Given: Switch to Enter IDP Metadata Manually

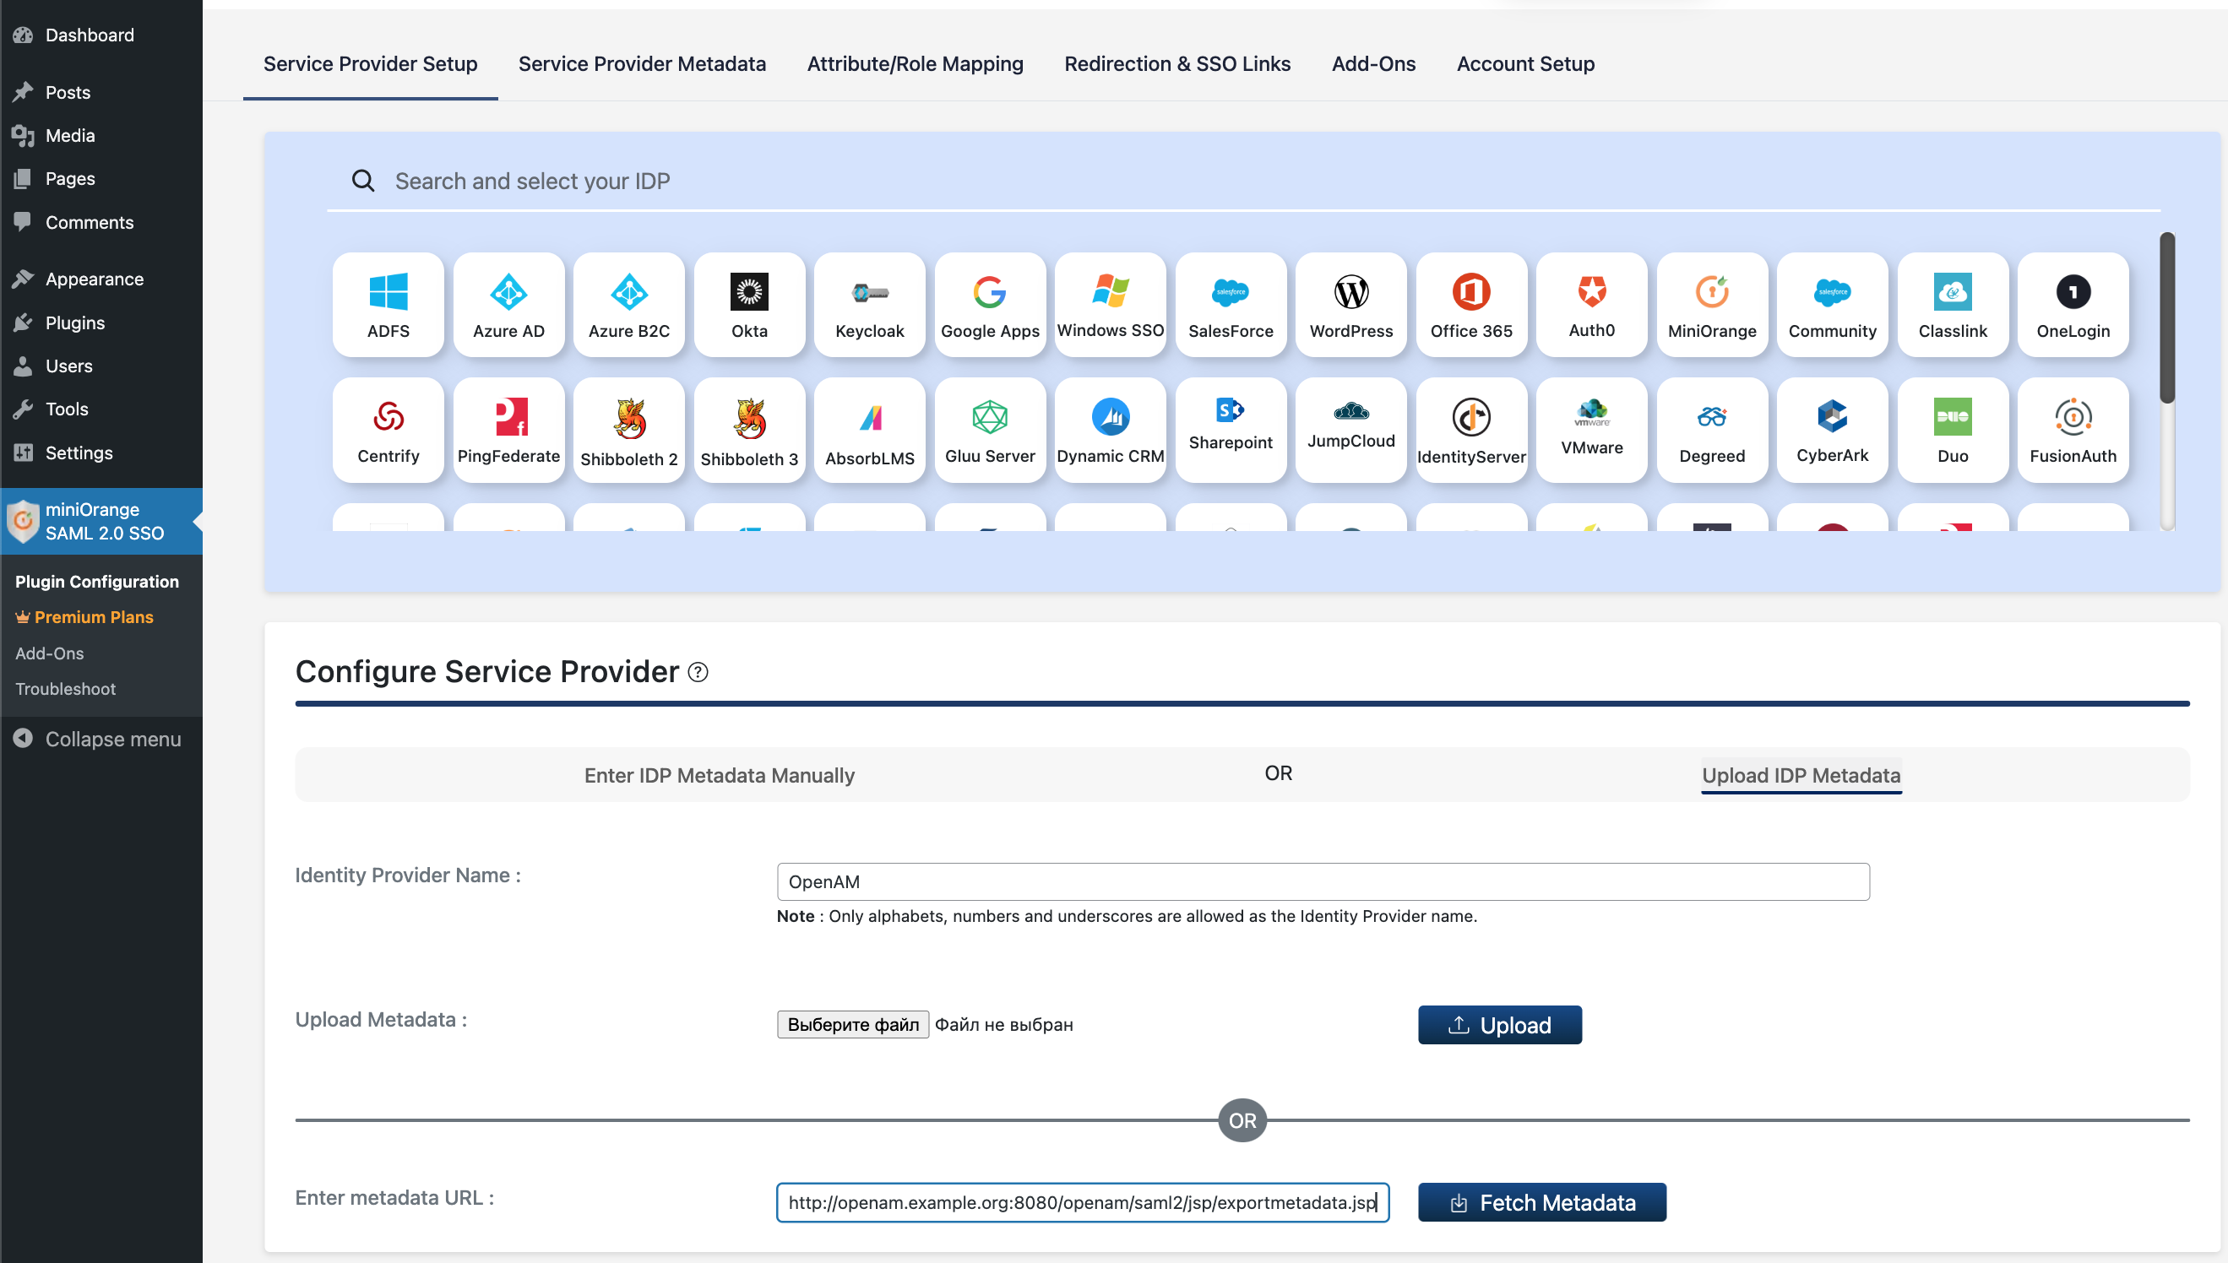Looking at the screenshot, I should tap(719, 775).
